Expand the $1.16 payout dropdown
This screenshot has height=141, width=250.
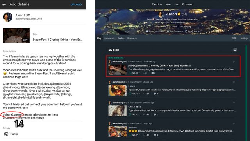pos(136,94)
